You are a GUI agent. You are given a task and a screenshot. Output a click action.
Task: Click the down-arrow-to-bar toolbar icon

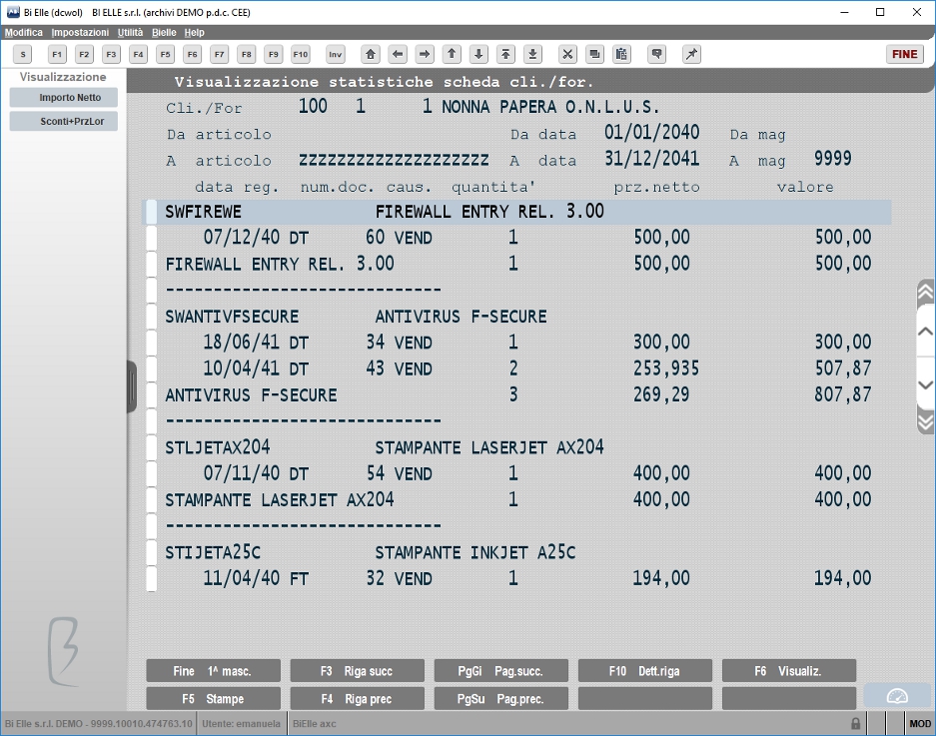[532, 54]
